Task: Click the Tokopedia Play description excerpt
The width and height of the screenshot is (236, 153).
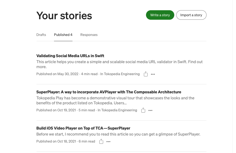Action: 115,100
